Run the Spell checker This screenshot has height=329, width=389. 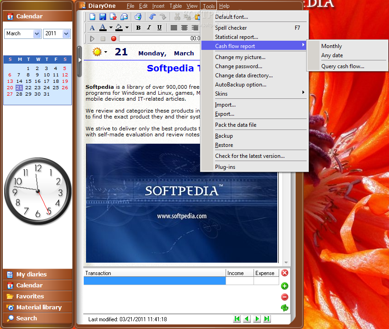254,28
